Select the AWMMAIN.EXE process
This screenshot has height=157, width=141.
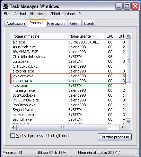click(x=68, y=52)
